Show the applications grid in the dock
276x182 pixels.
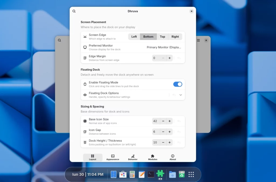[x=191, y=174]
